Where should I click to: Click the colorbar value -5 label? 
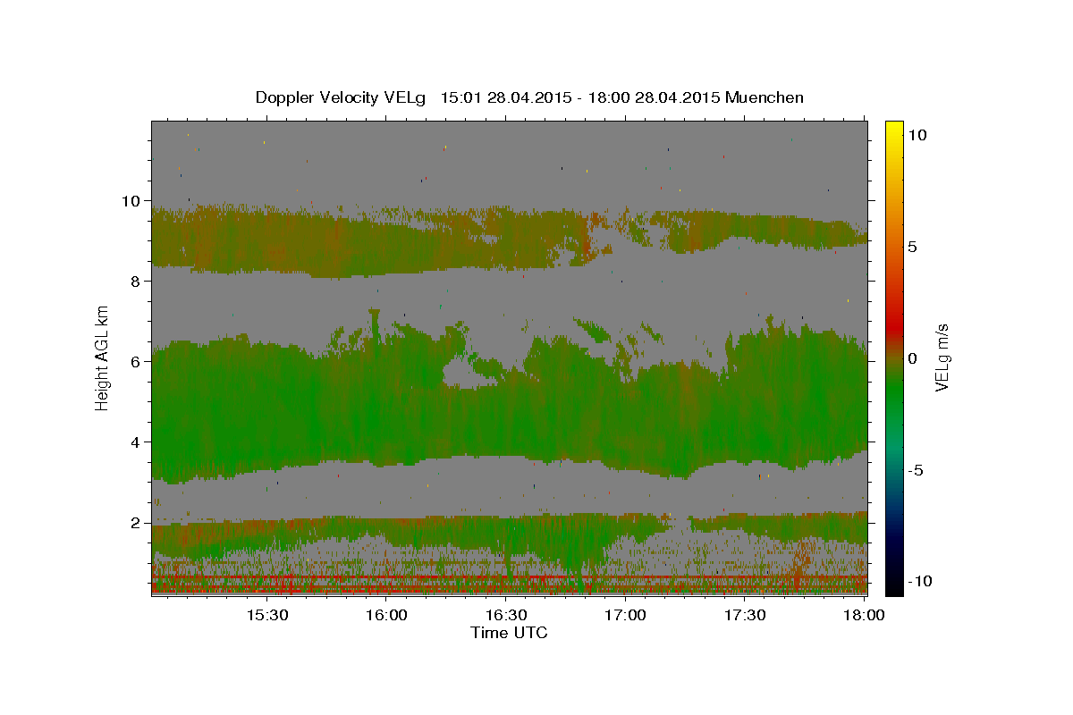[x=916, y=470]
